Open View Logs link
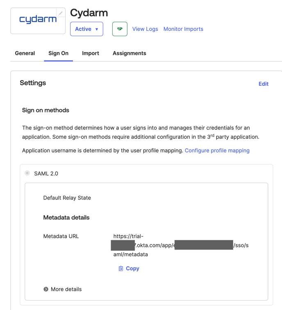282x310 pixels. tap(145, 29)
